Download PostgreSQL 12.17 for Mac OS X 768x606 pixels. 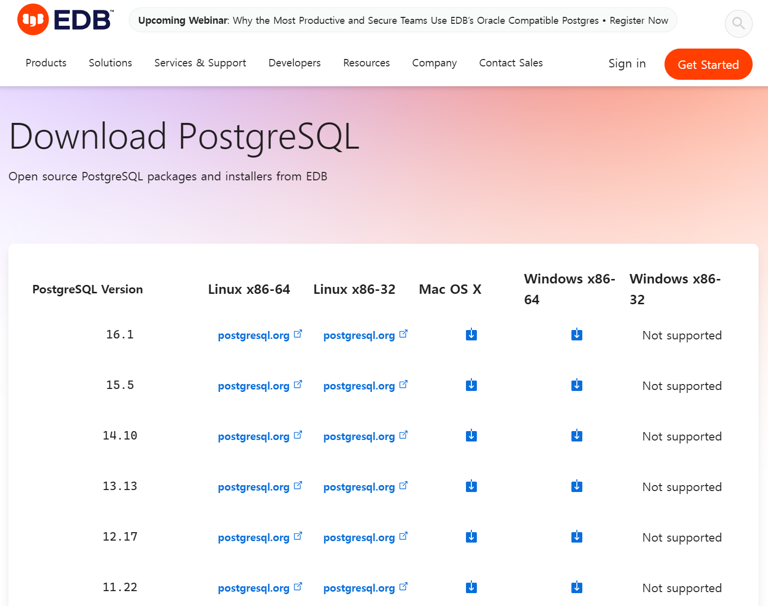471,537
